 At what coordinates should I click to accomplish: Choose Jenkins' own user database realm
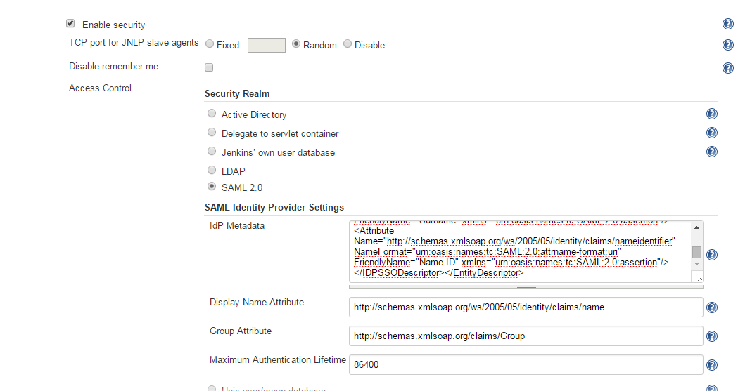pos(212,152)
